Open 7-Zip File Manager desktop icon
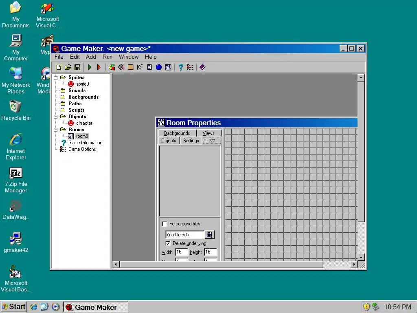417x313 pixels. [16, 180]
